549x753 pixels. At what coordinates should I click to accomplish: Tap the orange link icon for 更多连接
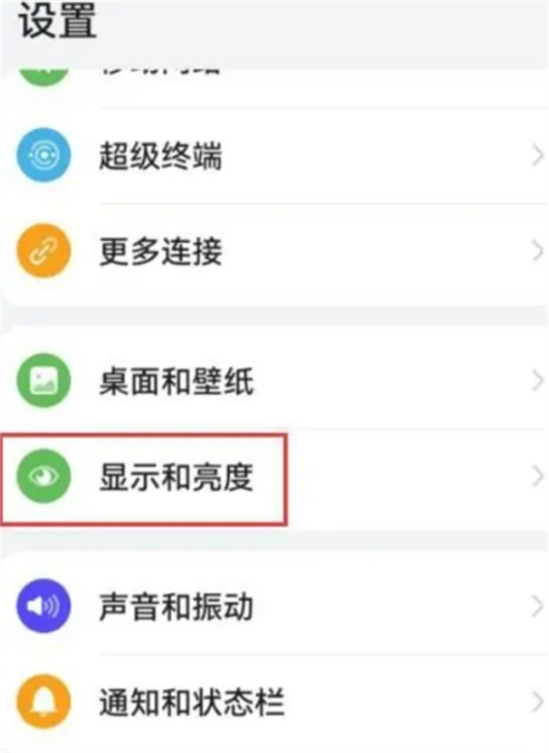coord(44,250)
